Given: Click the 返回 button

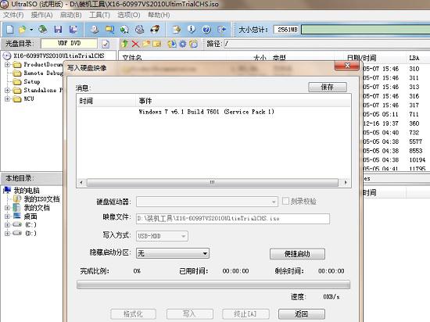Looking at the screenshot, I should click(302, 313).
